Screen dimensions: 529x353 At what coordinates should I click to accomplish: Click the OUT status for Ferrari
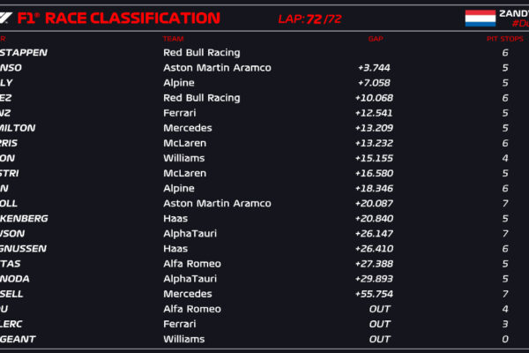click(379, 324)
